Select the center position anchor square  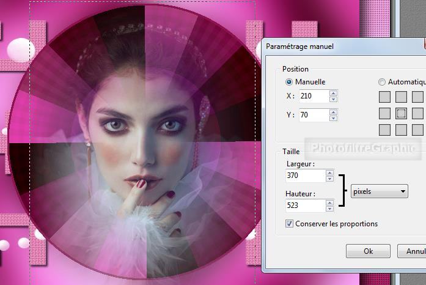[x=401, y=113]
